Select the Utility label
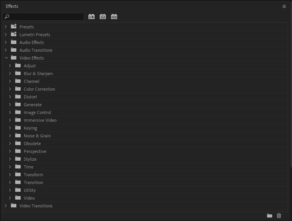The height and width of the screenshot is (221, 292). pos(30,190)
